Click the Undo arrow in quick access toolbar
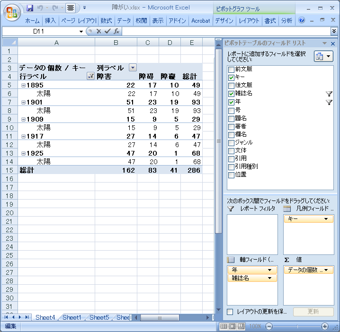The image size is (340, 332). [40, 8]
